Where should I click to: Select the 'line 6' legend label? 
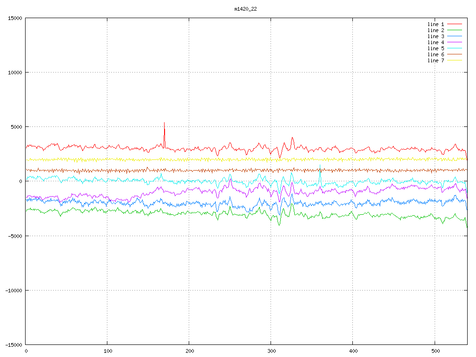click(x=436, y=55)
